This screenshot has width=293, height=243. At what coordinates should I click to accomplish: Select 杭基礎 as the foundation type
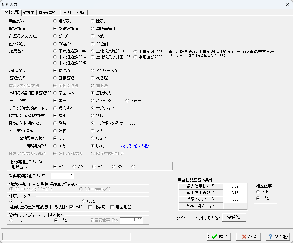93,78
